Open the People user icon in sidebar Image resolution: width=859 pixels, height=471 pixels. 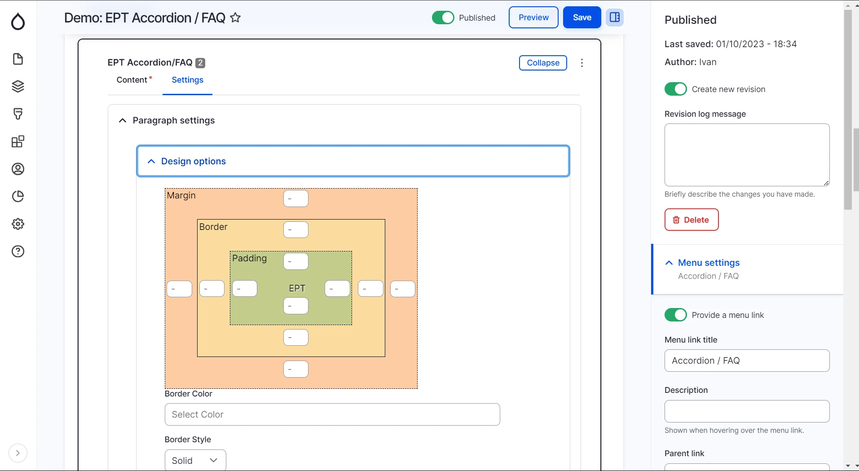(x=18, y=169)
